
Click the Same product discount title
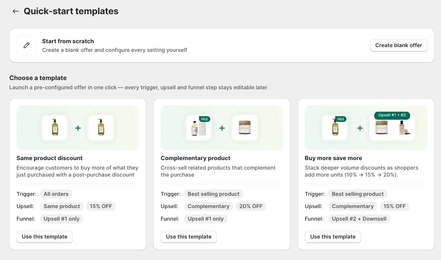[50, 158]
